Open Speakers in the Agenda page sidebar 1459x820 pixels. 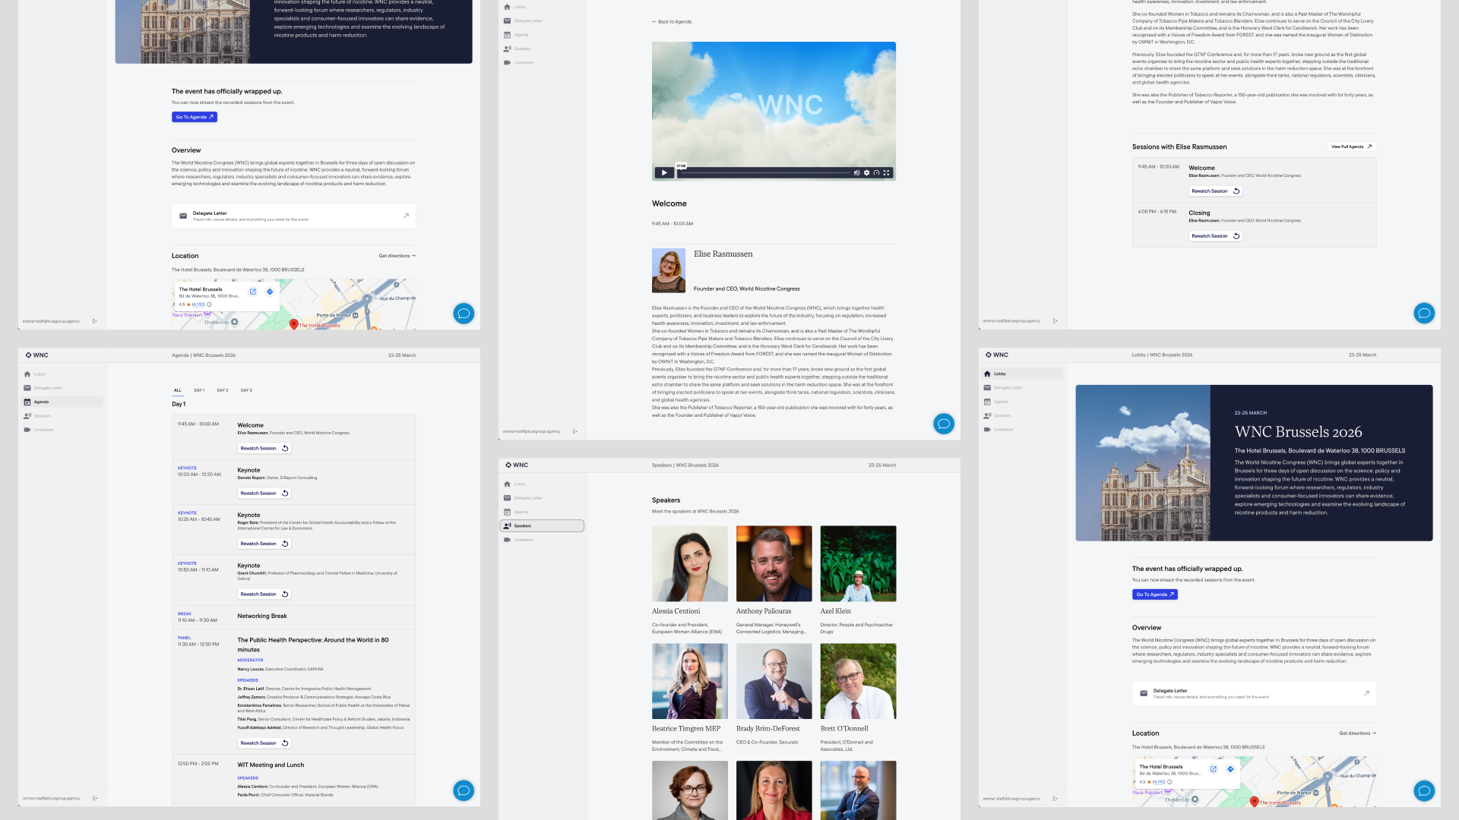62,416
